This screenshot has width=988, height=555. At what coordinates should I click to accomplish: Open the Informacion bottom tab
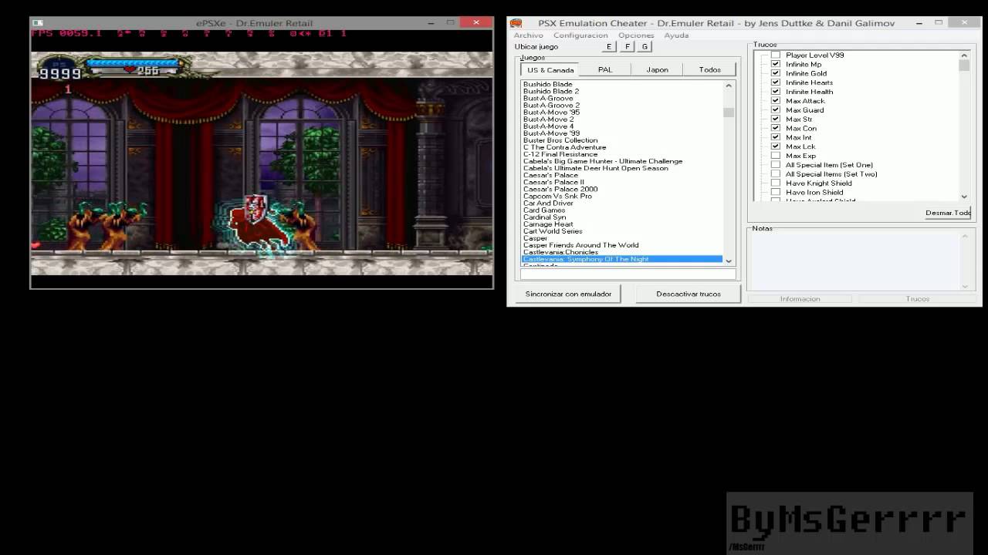tap(800, 299)
